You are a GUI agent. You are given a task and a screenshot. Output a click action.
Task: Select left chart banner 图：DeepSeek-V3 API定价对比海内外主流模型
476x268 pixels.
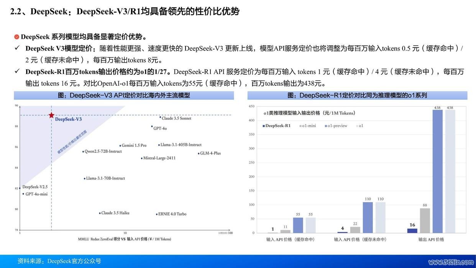click(124, 95)
